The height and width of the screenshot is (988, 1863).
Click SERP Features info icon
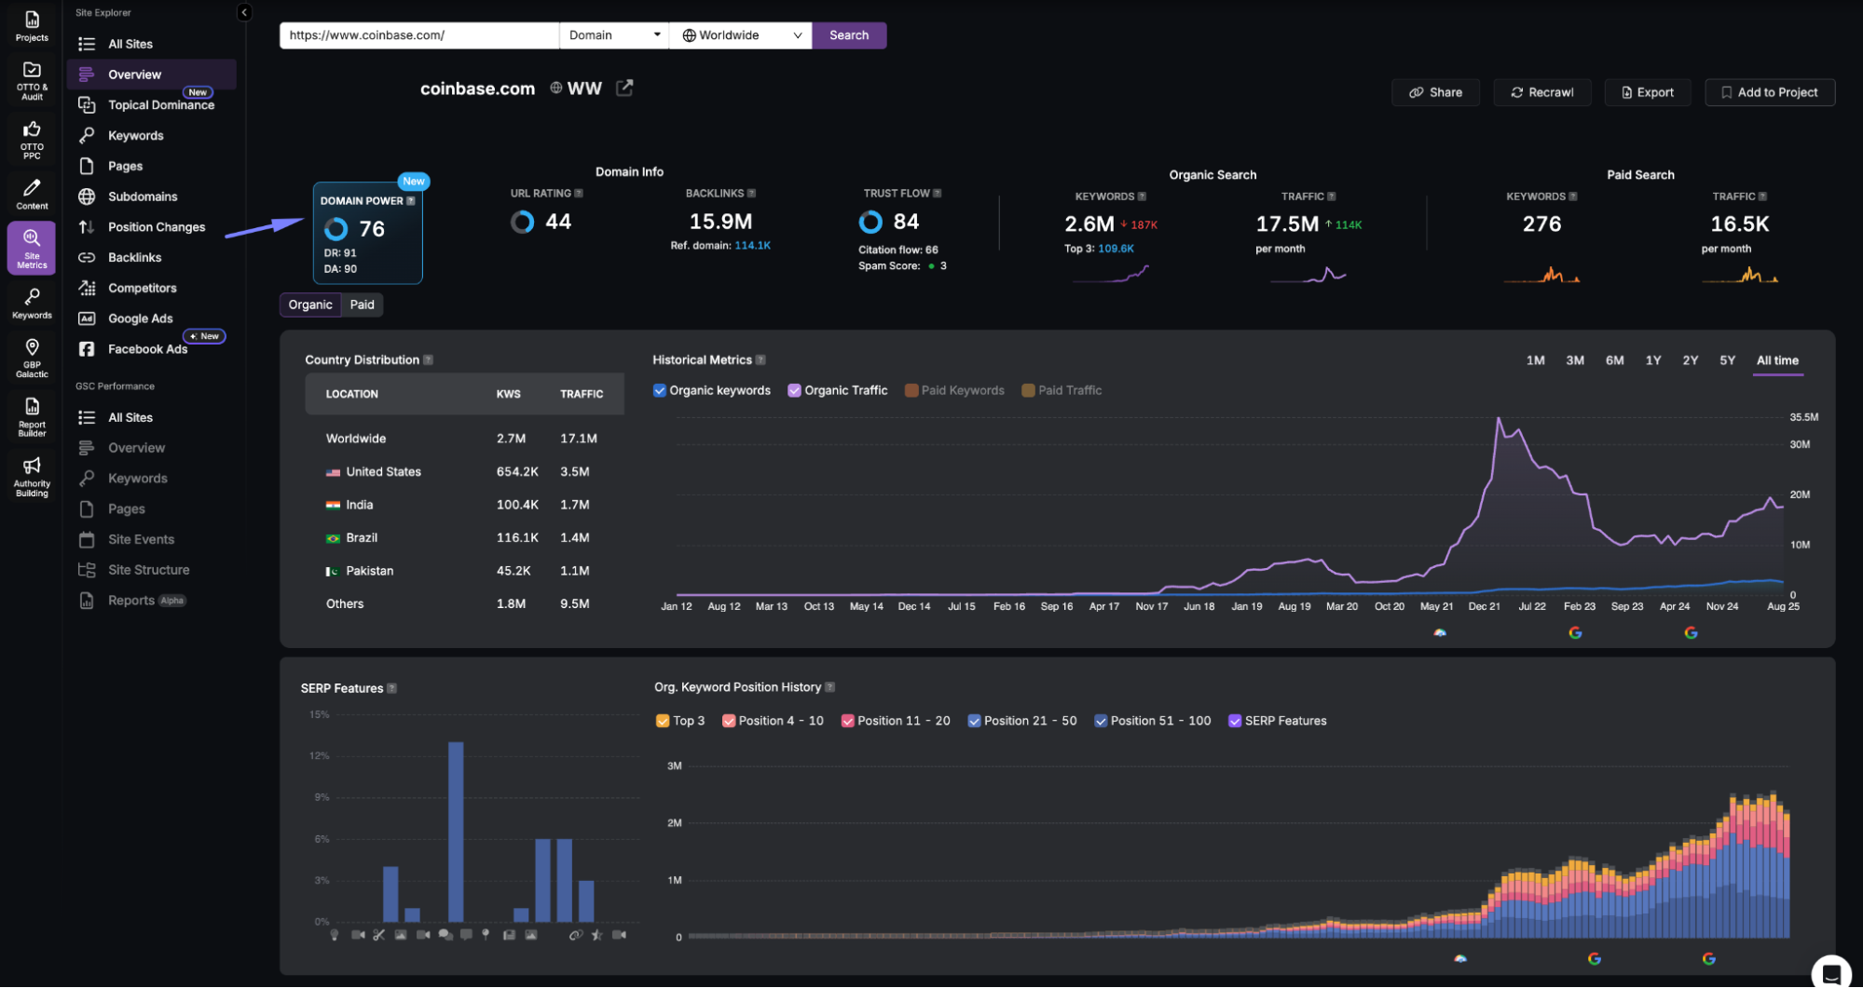click(391, 688)
